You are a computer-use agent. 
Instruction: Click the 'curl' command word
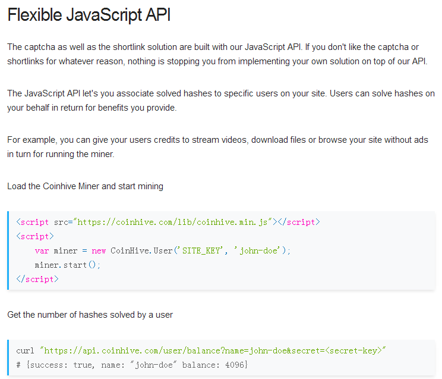(25, 350)
